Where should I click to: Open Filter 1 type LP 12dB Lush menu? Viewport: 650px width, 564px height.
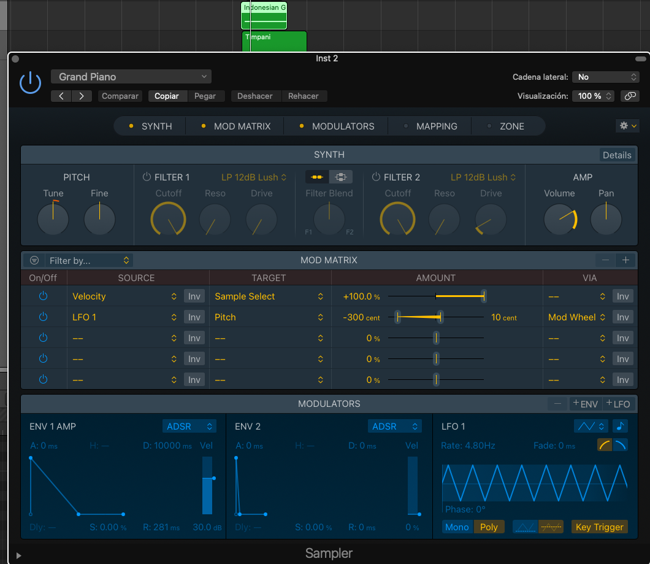tap(254, 177)
